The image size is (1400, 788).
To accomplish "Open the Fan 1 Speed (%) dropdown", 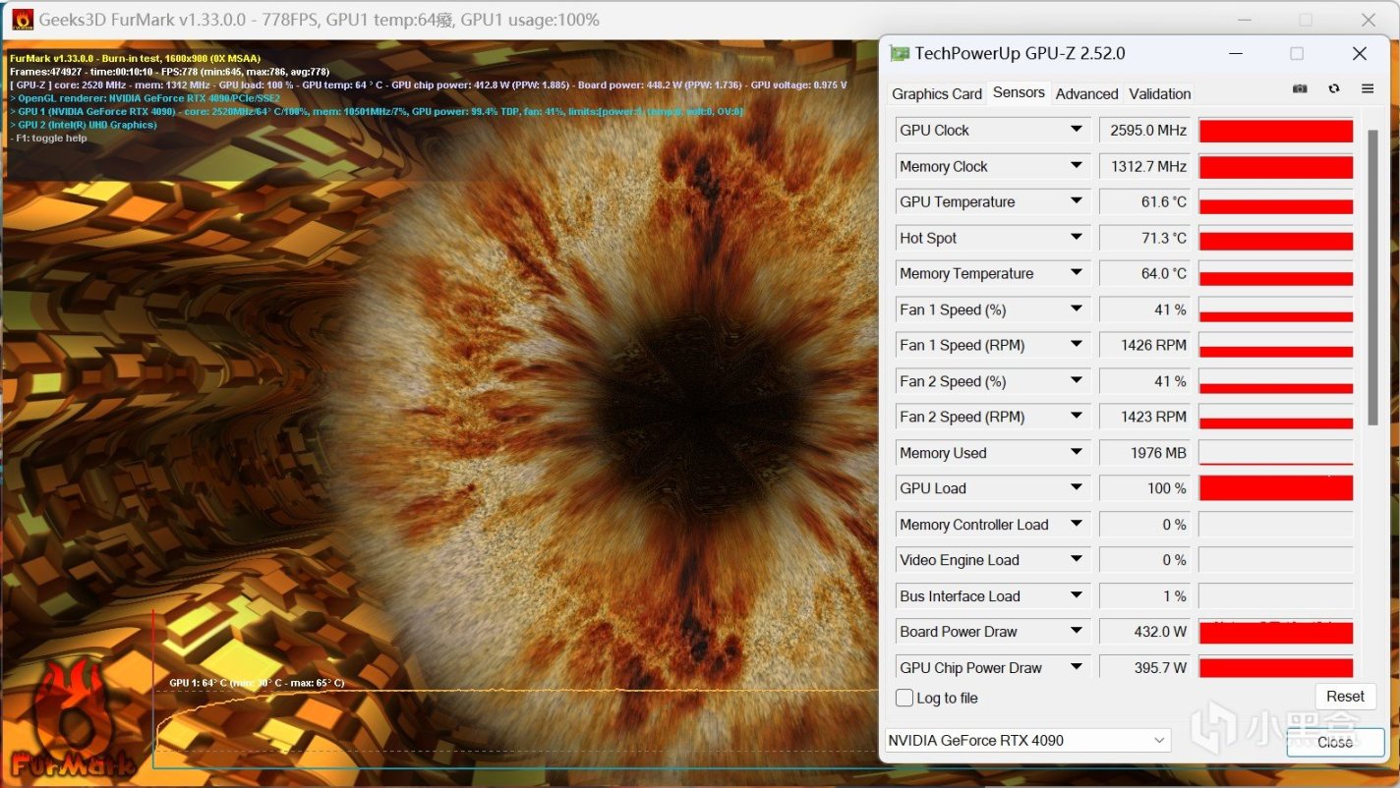I will [1077, 310].
